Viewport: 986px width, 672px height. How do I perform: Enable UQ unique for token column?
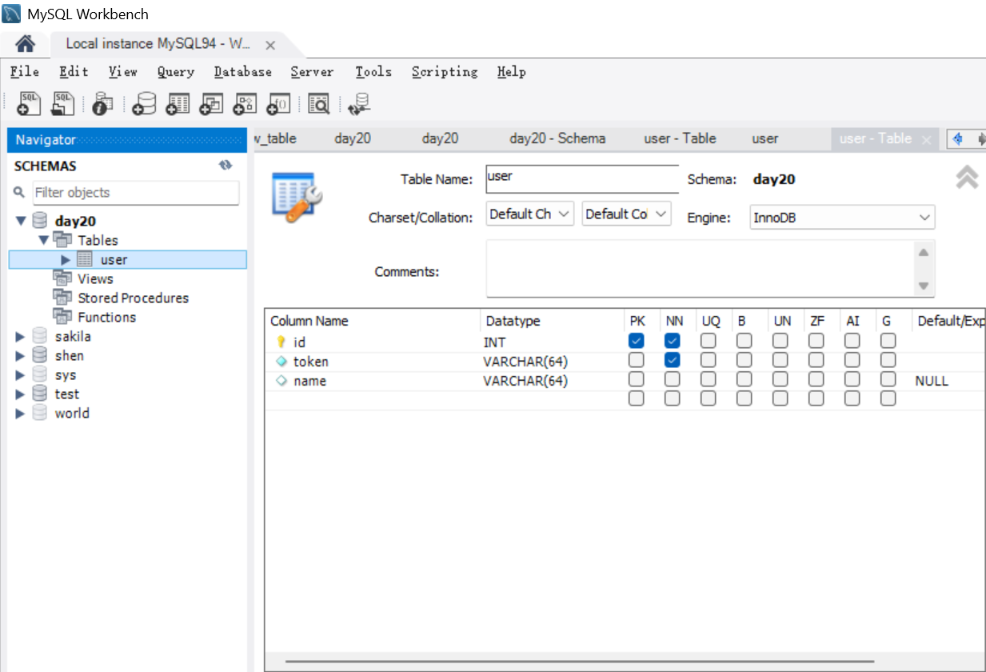[709, 360]
